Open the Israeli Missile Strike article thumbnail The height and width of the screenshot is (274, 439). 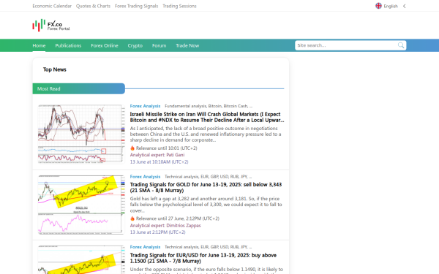click(81, 134)
